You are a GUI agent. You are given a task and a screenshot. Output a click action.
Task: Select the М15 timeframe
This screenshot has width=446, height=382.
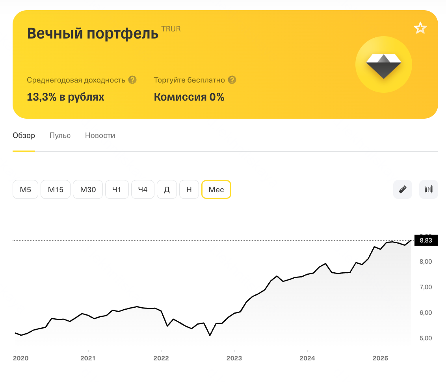click(56, 189)
